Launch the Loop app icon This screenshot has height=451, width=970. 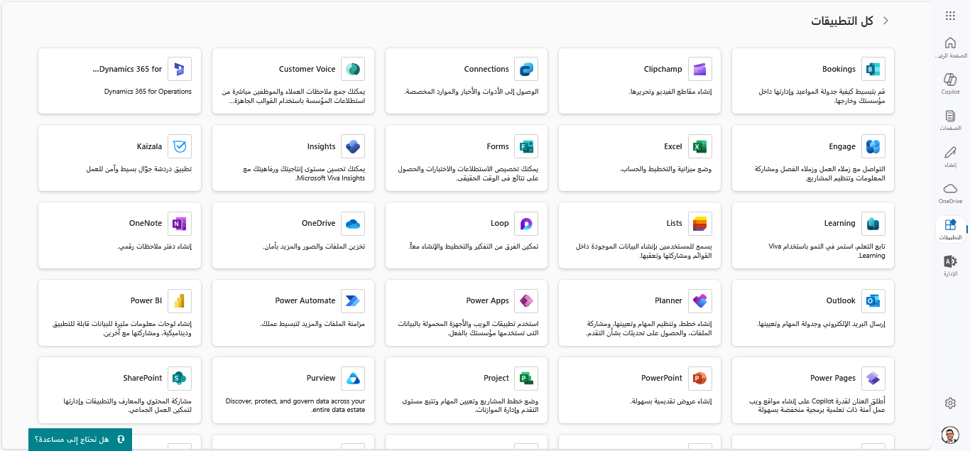[526, 223]
